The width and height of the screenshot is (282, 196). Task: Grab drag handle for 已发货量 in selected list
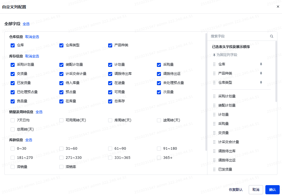pyautogui.click(x=214, y=169)
